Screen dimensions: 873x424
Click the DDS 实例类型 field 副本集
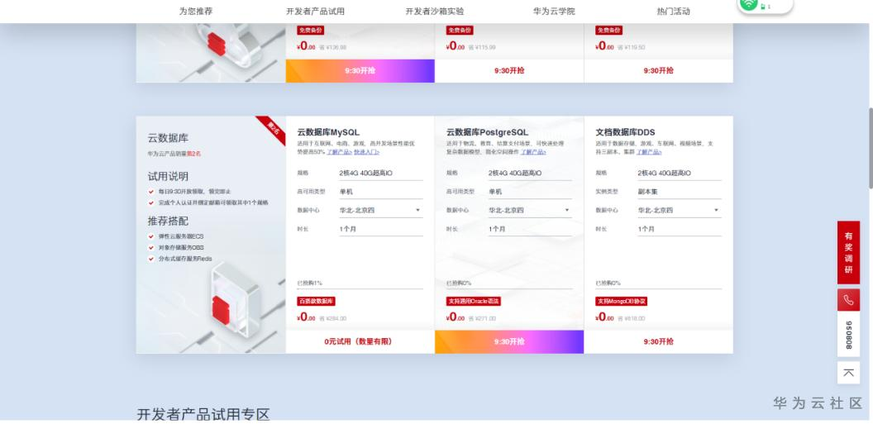click(680, 192)
